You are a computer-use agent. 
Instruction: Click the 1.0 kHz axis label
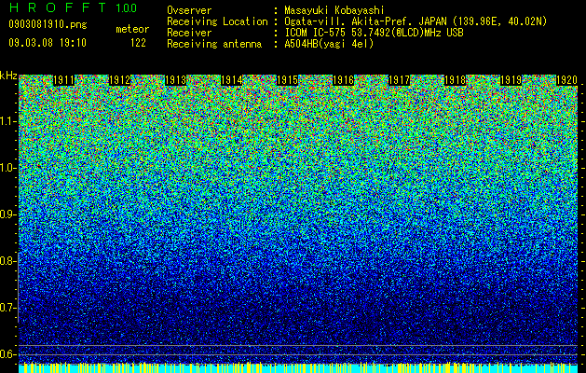7,168
